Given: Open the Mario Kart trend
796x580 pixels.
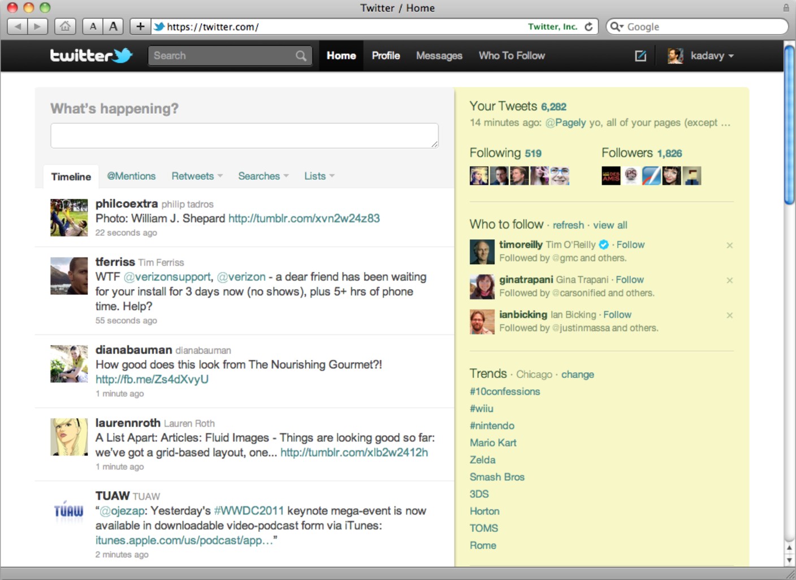Looking at the screenshot, I should [x=493, y=443].
